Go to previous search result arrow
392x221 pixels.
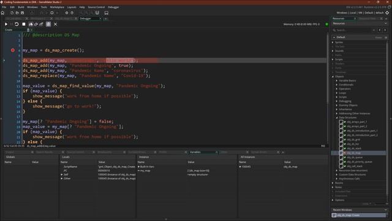click(x=380, y=30)
